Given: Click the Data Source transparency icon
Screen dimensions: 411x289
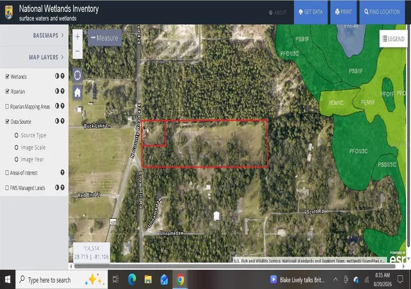Looking at the screenshot, I should (57, 121).
